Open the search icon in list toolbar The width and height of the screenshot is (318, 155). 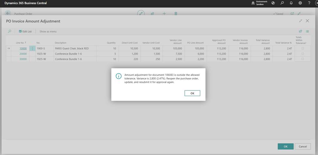tap(9, 31)
